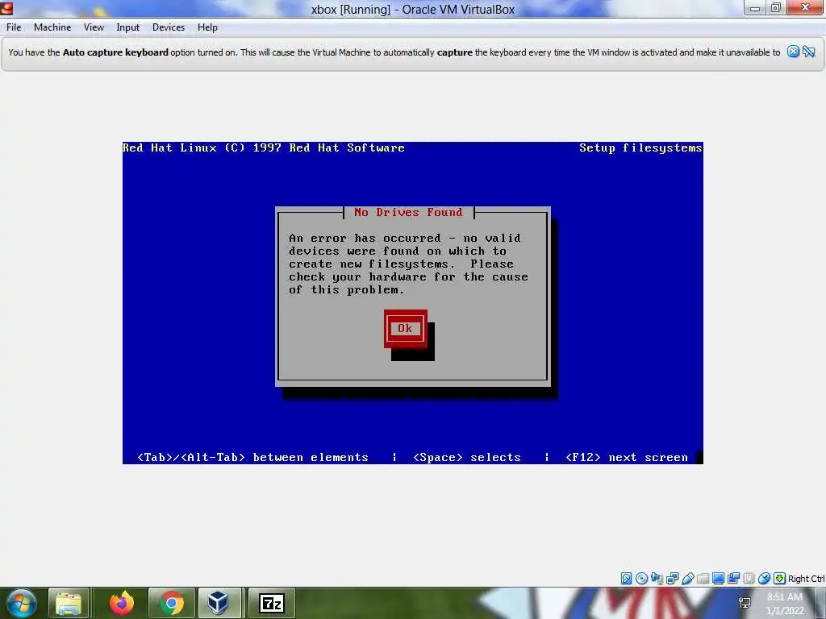Click 'Red Hat Linux (C) 1997' header text

tap(202, 148)
